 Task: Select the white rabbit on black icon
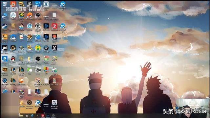pyautogui.click(x=54, y=48)
